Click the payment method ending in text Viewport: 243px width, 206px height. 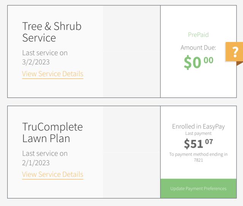[198, 154]
